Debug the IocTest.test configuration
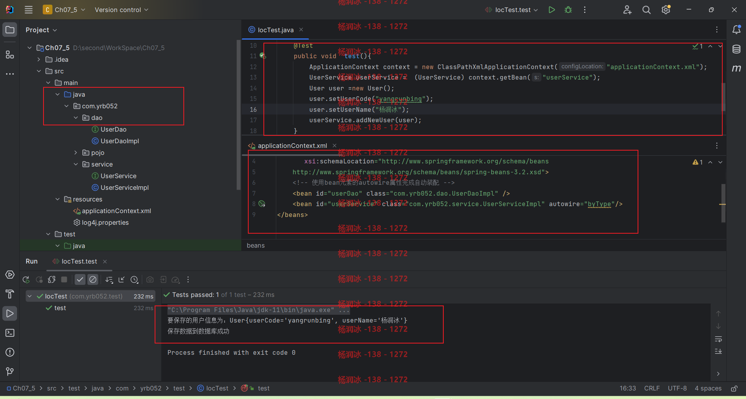The width and height of the screenshot is (746, 399). pyautogui.click(x=568, y=10)
